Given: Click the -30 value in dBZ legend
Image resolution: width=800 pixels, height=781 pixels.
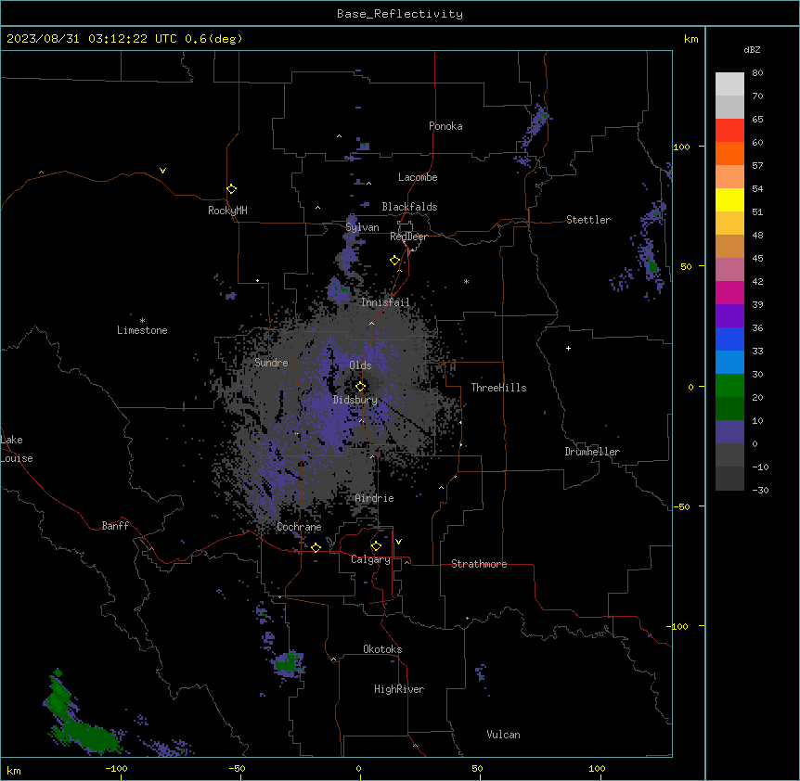Looking at the screenshot, I should tap(760, 490).
